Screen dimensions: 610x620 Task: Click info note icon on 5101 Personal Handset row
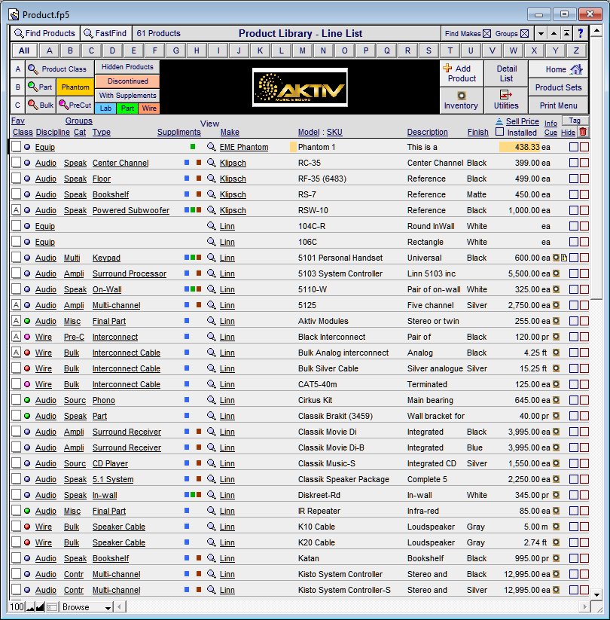click(x=564, y=258)
